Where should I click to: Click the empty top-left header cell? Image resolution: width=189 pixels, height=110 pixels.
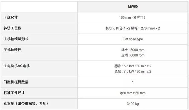(39, 7)
